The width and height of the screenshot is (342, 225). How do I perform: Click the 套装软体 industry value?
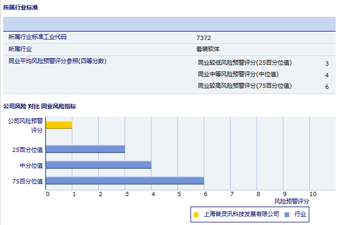[207, 49]
